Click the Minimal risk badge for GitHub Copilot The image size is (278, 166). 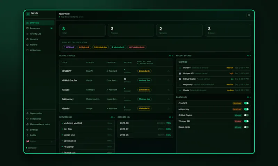pyautogui.click(x=144, y=80)
